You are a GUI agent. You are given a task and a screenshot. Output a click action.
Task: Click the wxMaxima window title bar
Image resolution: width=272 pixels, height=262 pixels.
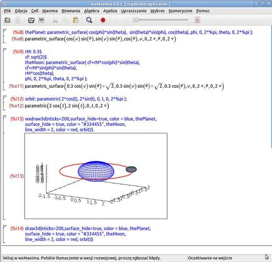point(130,4)
